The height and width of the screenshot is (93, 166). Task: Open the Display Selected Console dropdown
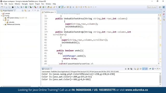coord(155,69)
